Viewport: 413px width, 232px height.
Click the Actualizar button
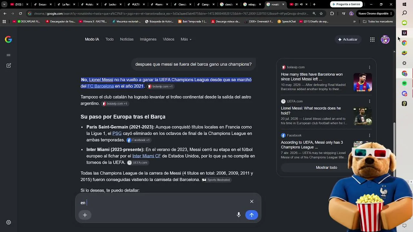[x=348, y=39]
